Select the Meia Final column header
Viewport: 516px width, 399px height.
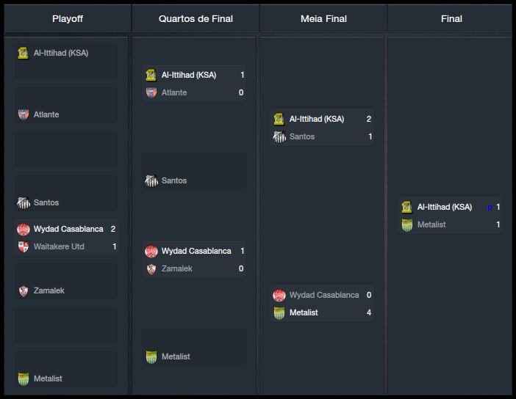pos(323,18)
